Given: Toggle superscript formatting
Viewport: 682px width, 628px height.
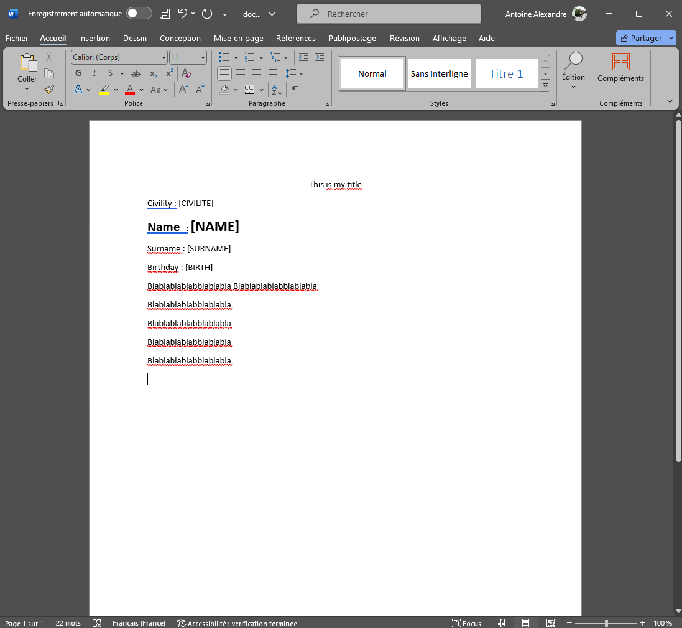Looking at the screenshot, I should click(x=168, y=73).
